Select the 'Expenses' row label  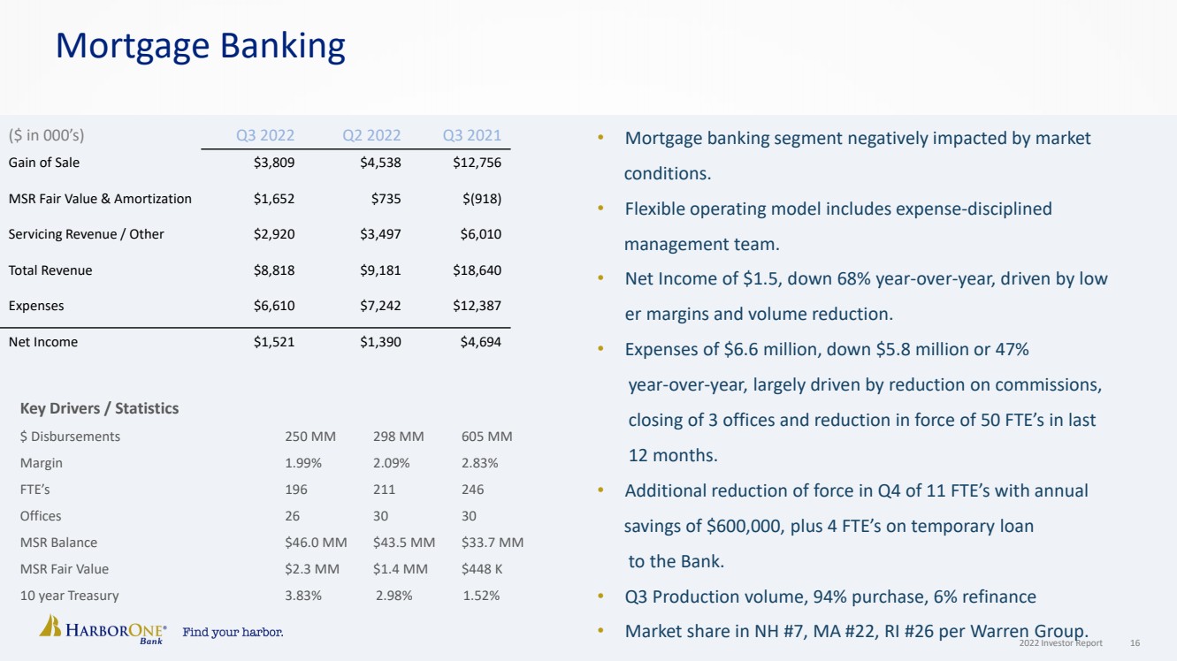36,306
